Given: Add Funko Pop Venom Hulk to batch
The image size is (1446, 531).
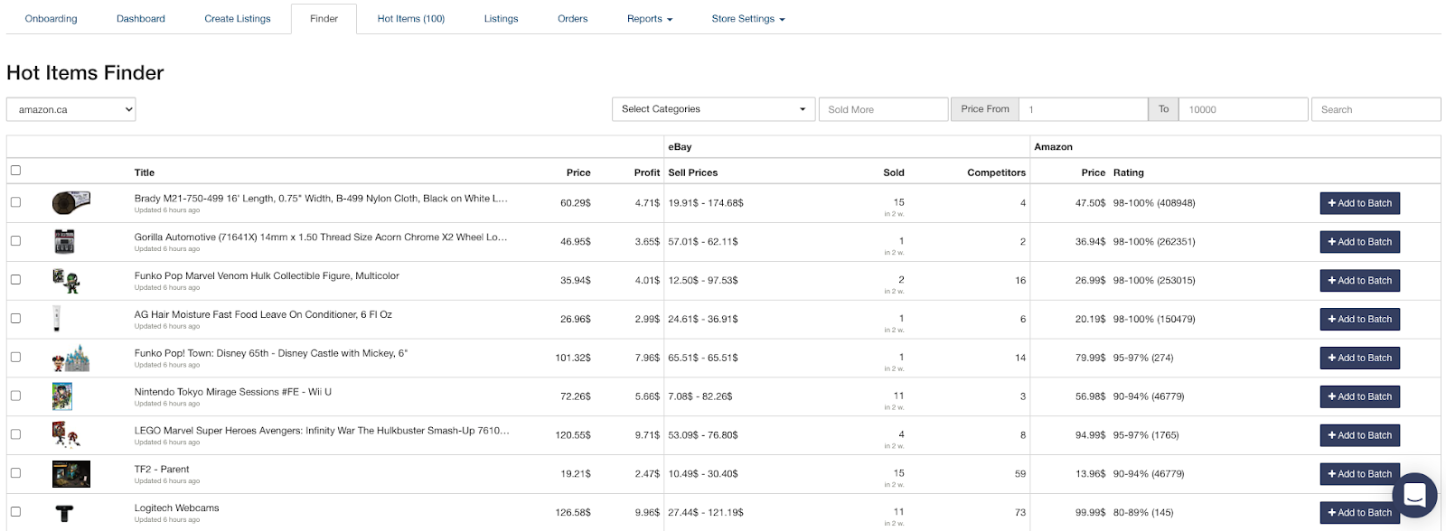Looking at the screenshot, I should pyautogui.click(x=1360, y=281).
